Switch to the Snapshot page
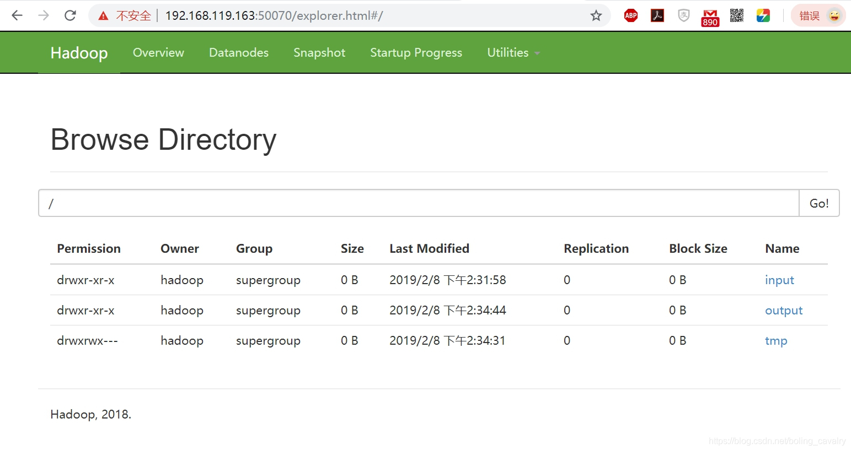Screen dimensions: 851x451 coord(319,52)
